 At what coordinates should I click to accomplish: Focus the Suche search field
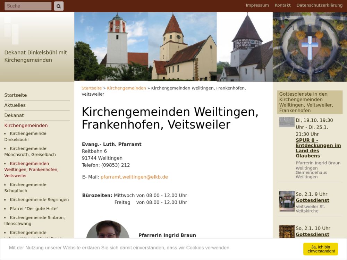tap(28, 6)
